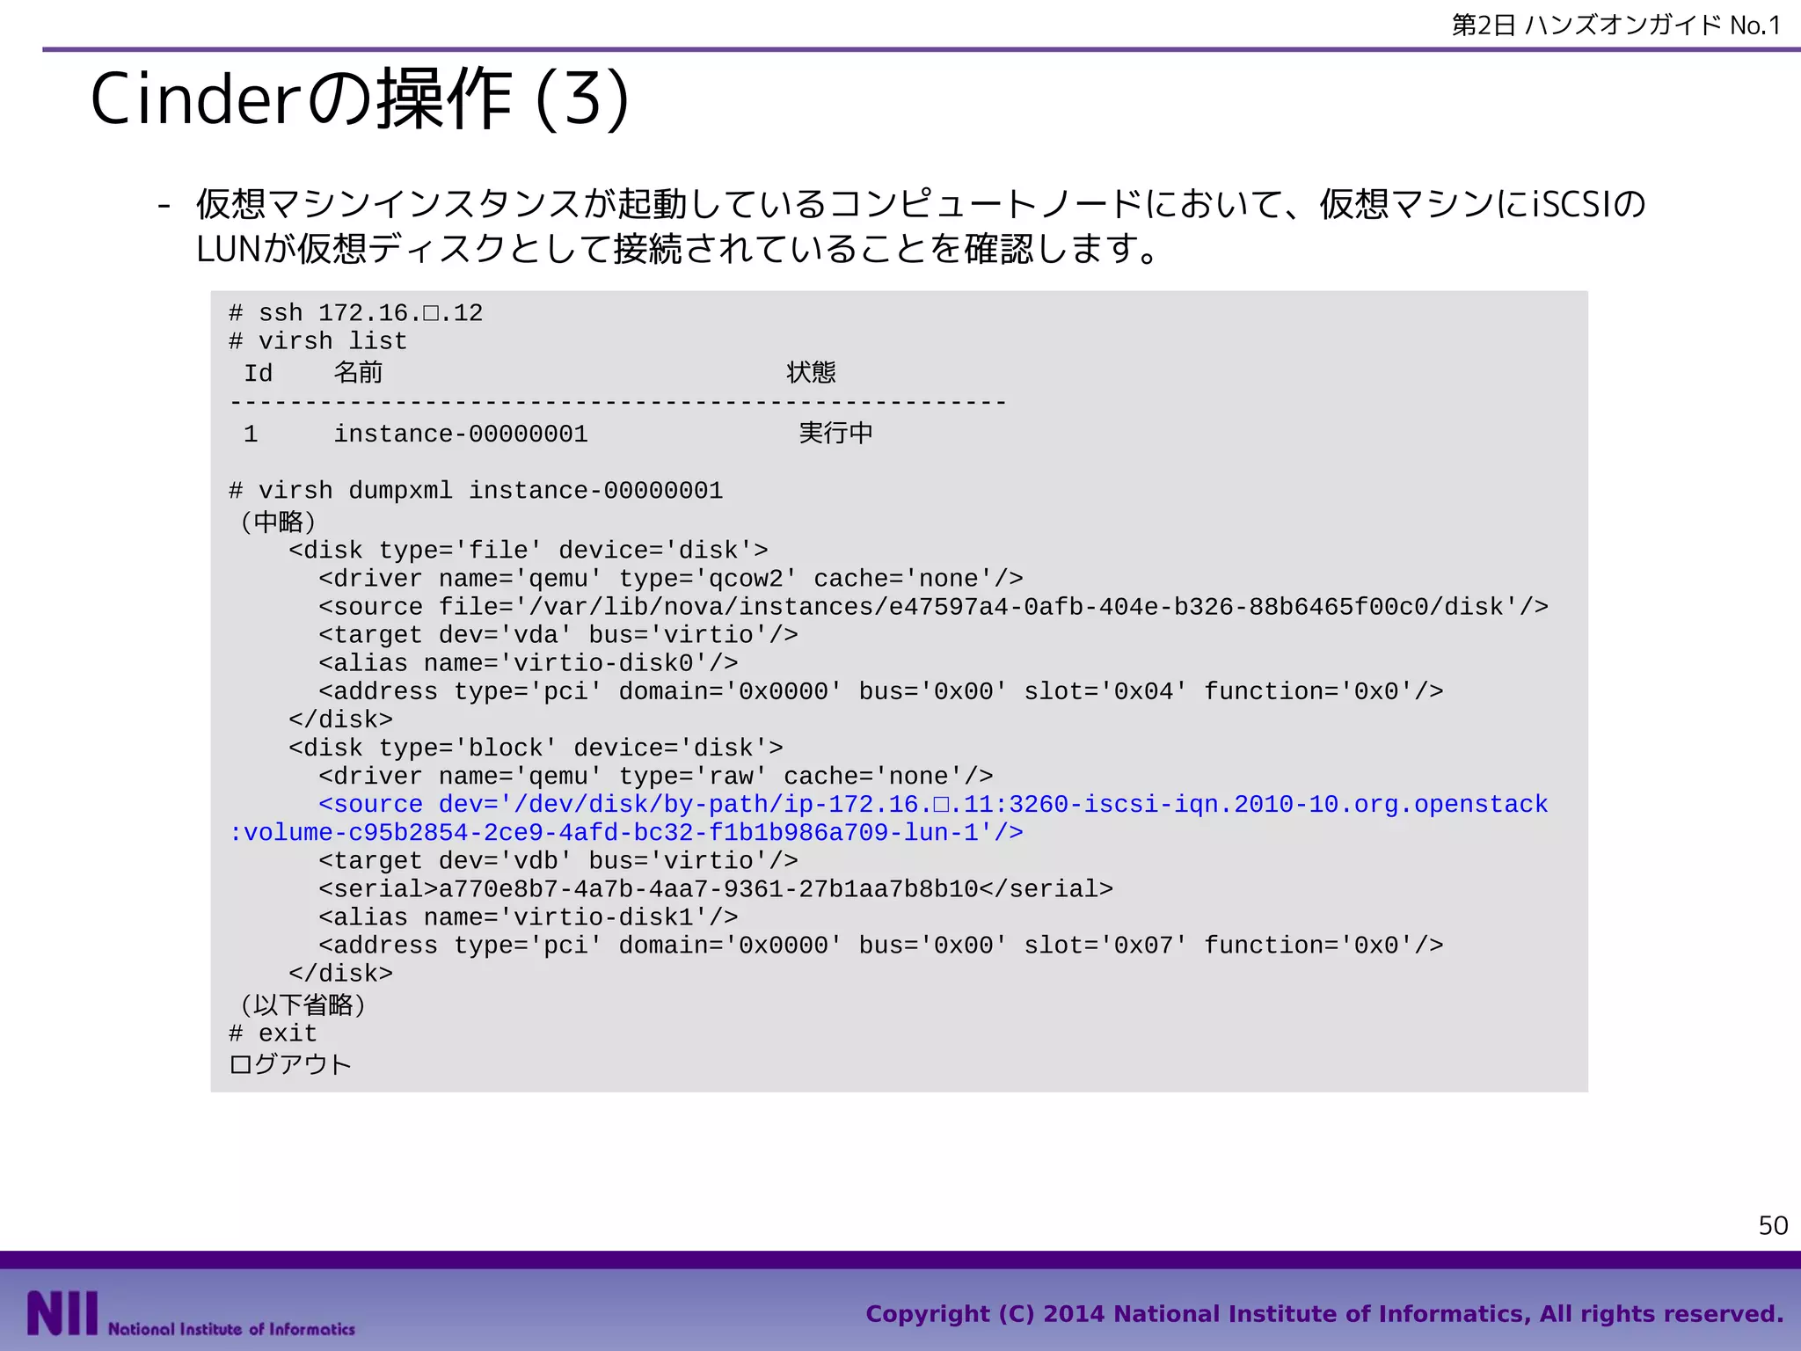Click the "(以下省略)" line
The width and height of the screenshot is (1801, 1351).
302,1004
